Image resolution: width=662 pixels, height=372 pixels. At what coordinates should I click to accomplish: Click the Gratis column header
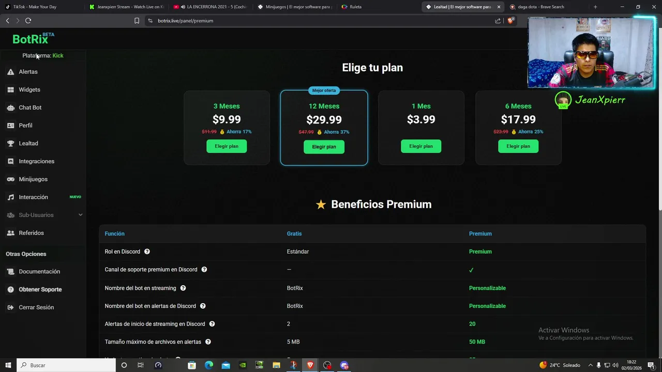click(x=294, y=234)
